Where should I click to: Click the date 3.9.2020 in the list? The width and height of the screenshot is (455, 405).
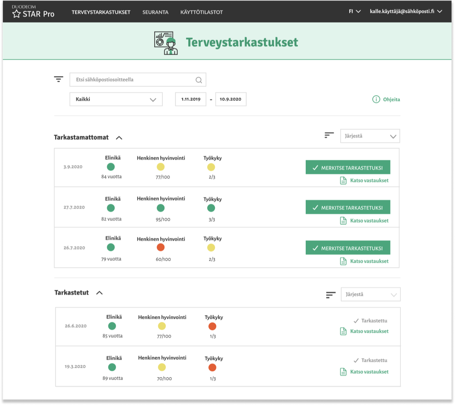tap(73, 167)
